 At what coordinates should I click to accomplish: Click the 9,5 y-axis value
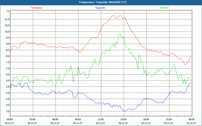coord(8,38)
